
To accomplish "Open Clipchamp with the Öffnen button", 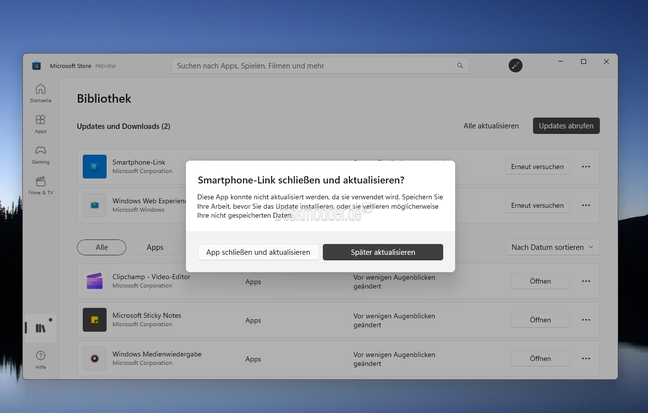I will click(540, 281).
